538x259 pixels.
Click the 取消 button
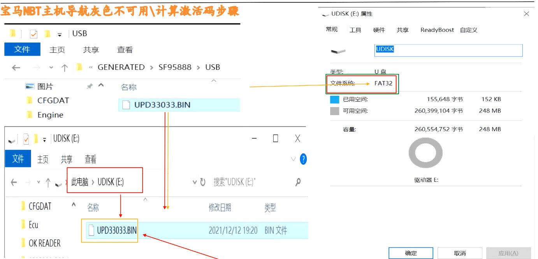pyautogui.click(x=460, y=253)
